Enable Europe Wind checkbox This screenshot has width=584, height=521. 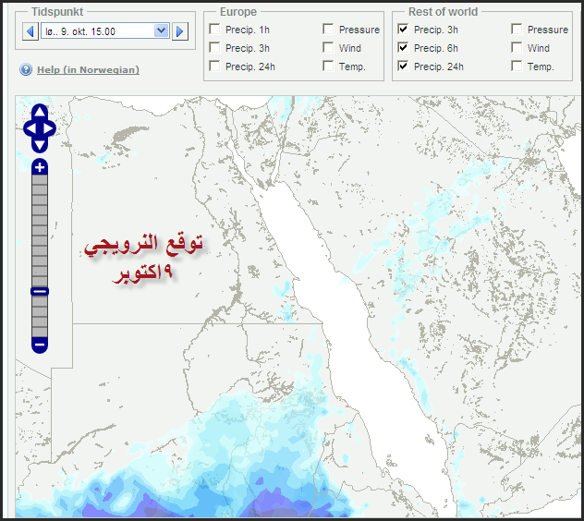tap(328, 48)
